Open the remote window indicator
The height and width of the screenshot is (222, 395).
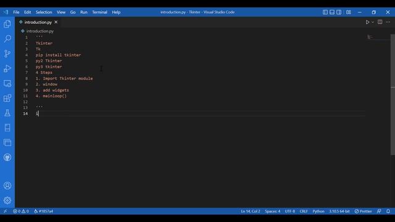pyautogui.click(x=6, y=211)
